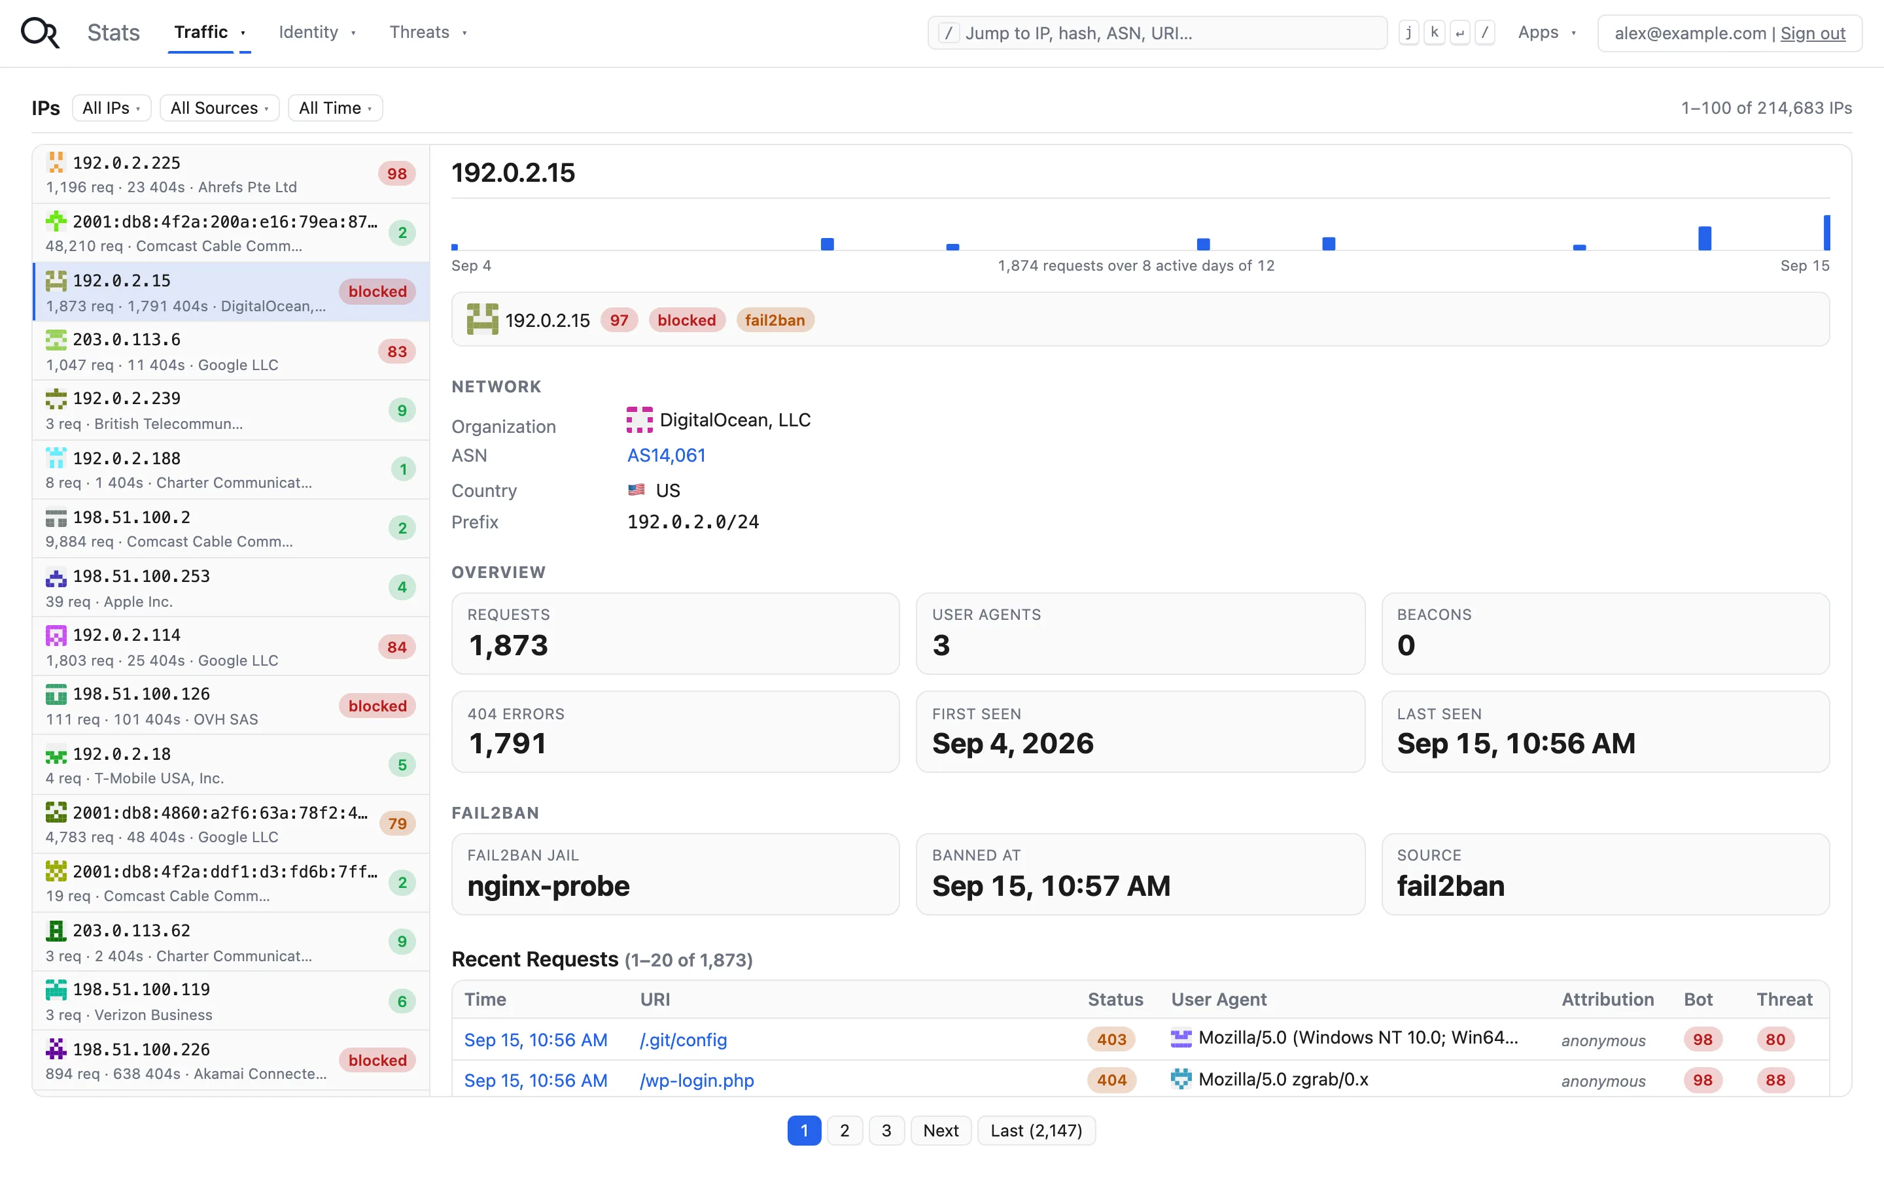Select the 203.0.113.62 row in IP list
This screenshot has width=1884, height=1177.
[230, 942]
